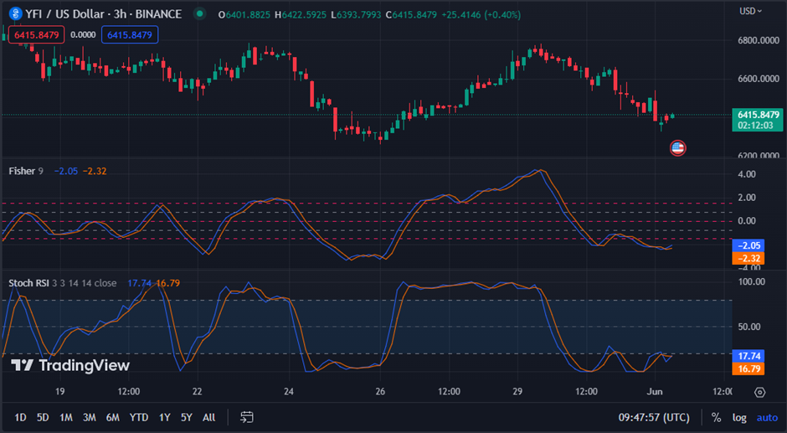Click the green market status indicator
The image size is (787, 433).
[x=198, y=14]
